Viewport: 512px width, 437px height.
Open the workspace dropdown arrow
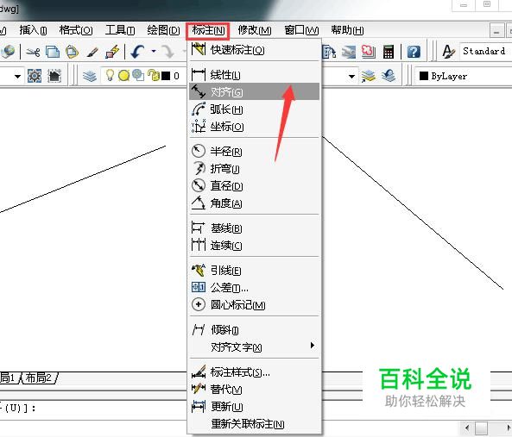(x=17, y=77)
